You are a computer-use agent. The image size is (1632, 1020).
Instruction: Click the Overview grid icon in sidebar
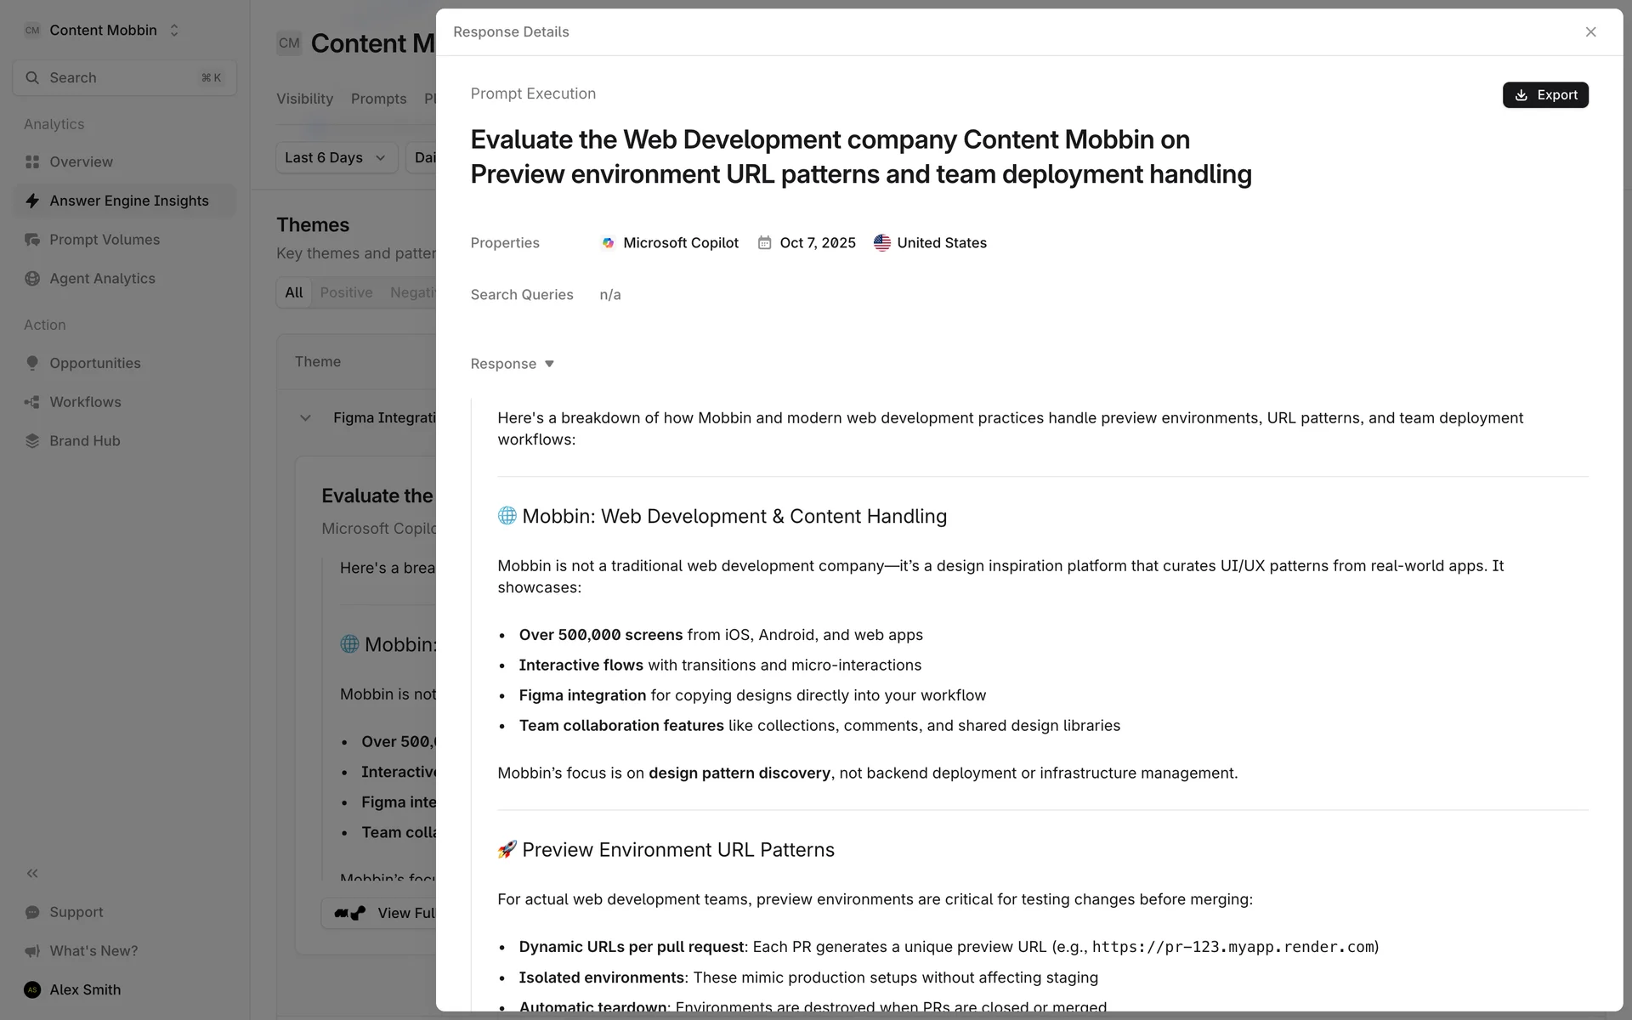point(32,161)
